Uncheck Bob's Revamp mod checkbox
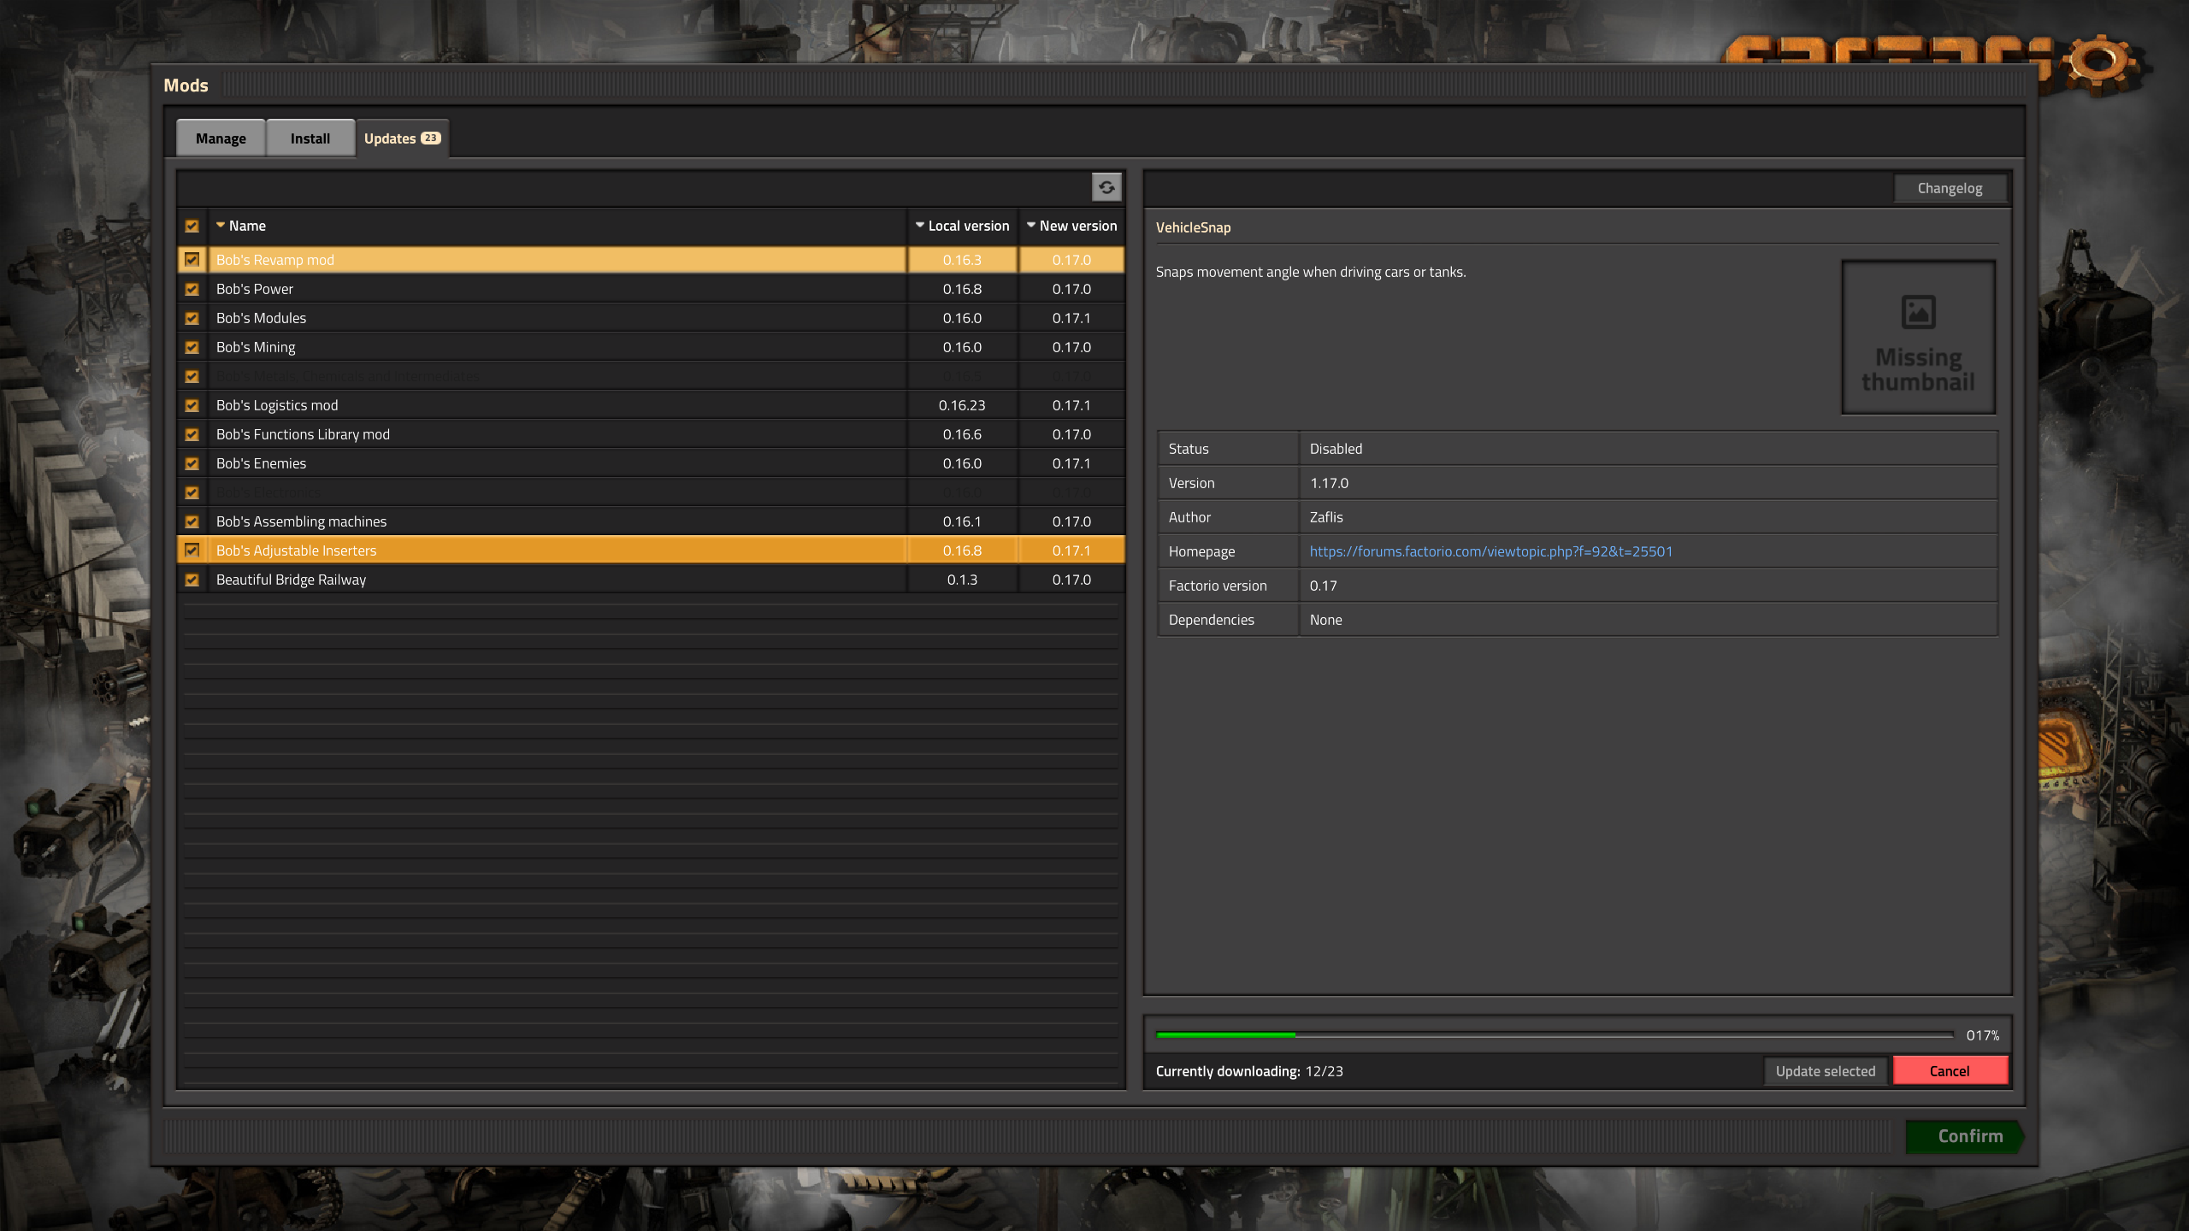This screenshot has height=1231, width=2189. pos(192,260)
